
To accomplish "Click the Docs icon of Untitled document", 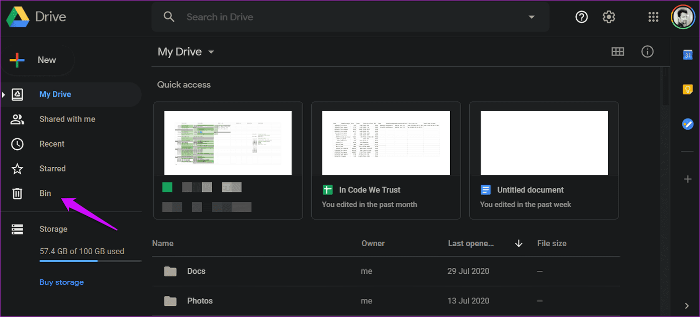I will click(x=485, y=190).
